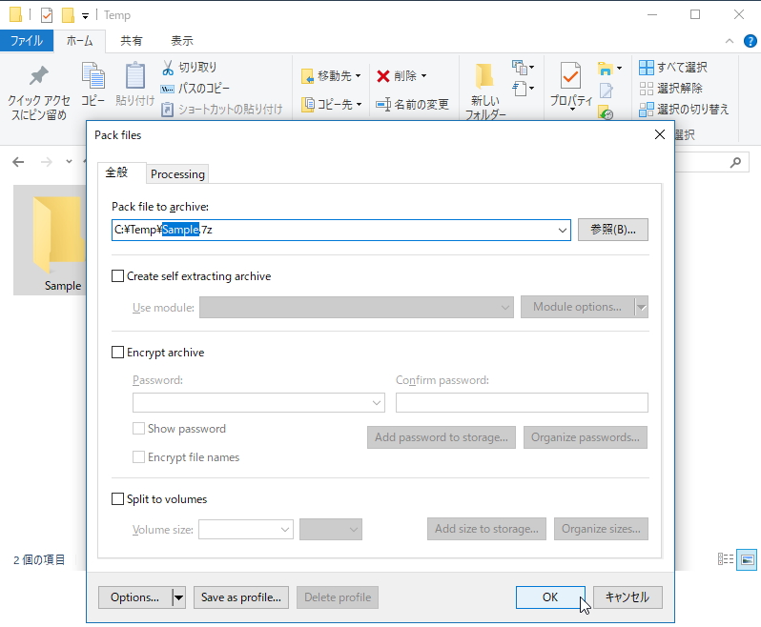Click the Pin to Quick Access icon

(39, 75)
